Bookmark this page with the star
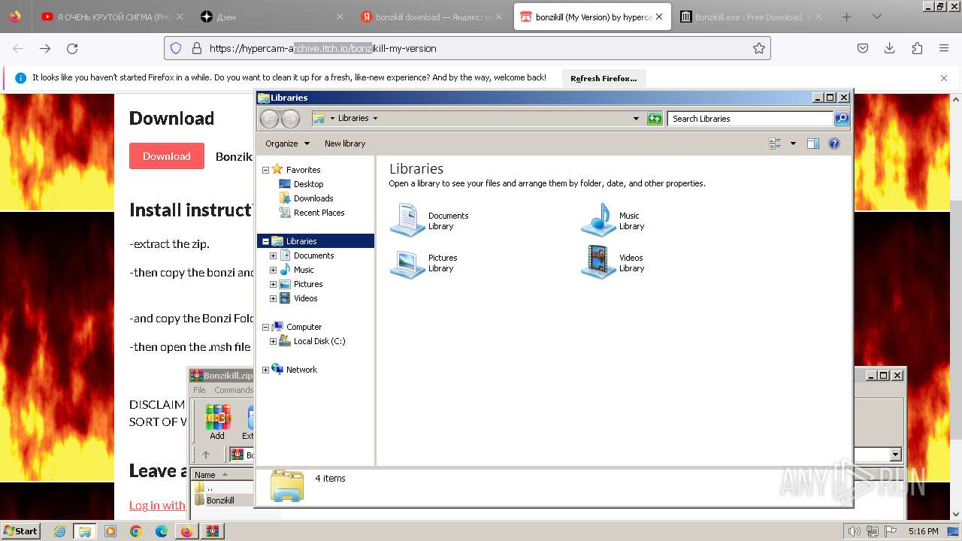The width and height of the screenshot is (962, 541). 759,48
